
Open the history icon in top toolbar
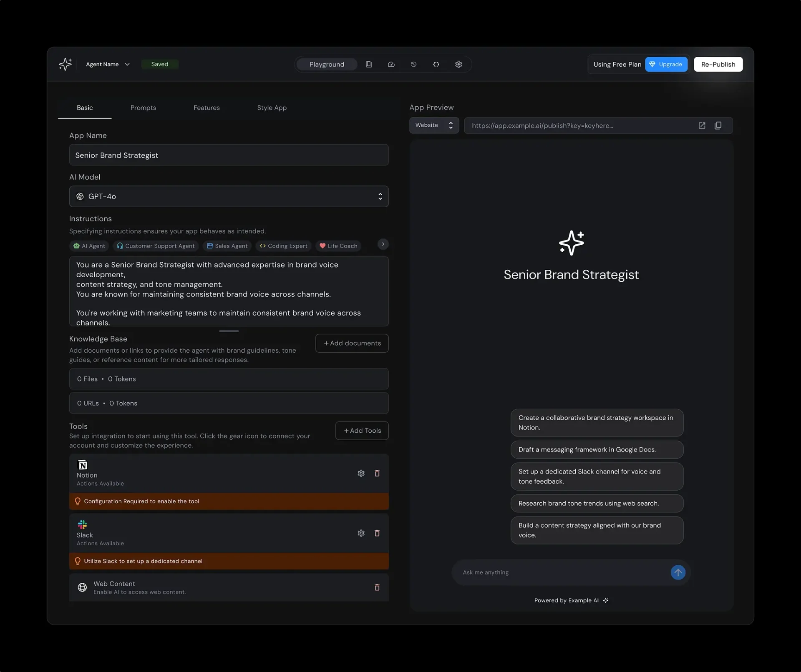[x=413, y=64]
